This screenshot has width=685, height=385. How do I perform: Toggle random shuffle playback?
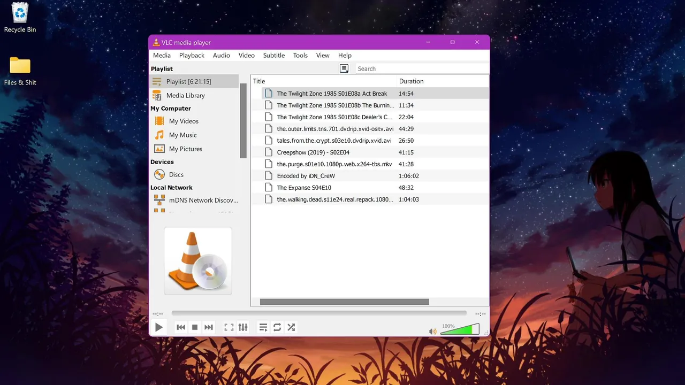tap(291, 327)
